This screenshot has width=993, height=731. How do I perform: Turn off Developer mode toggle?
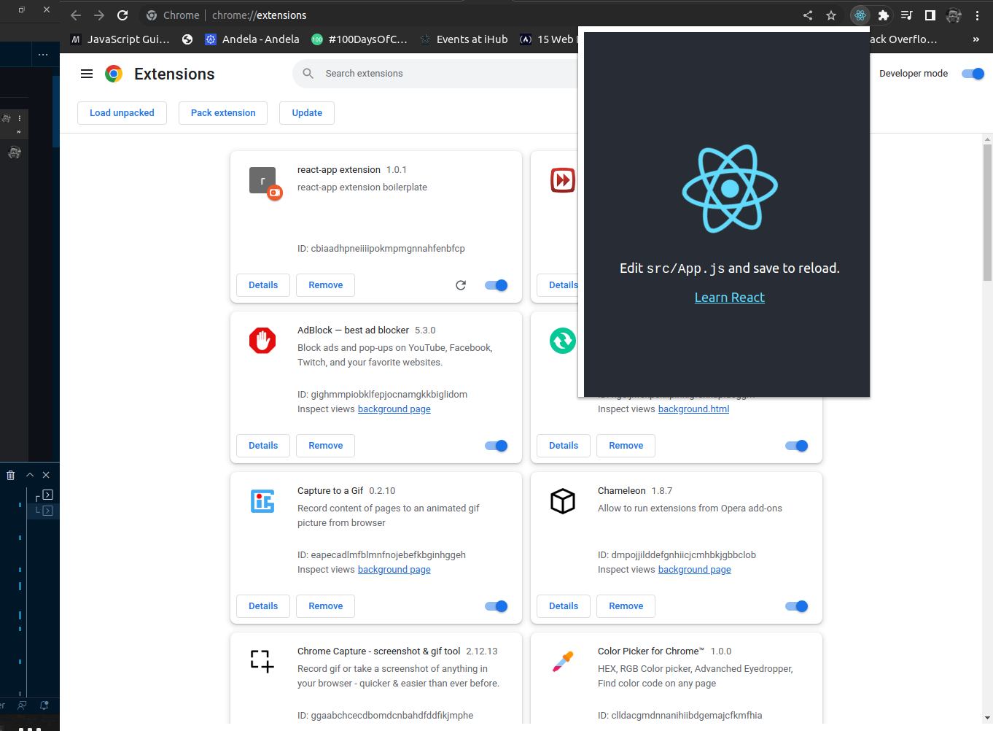[x=973, y=74]
